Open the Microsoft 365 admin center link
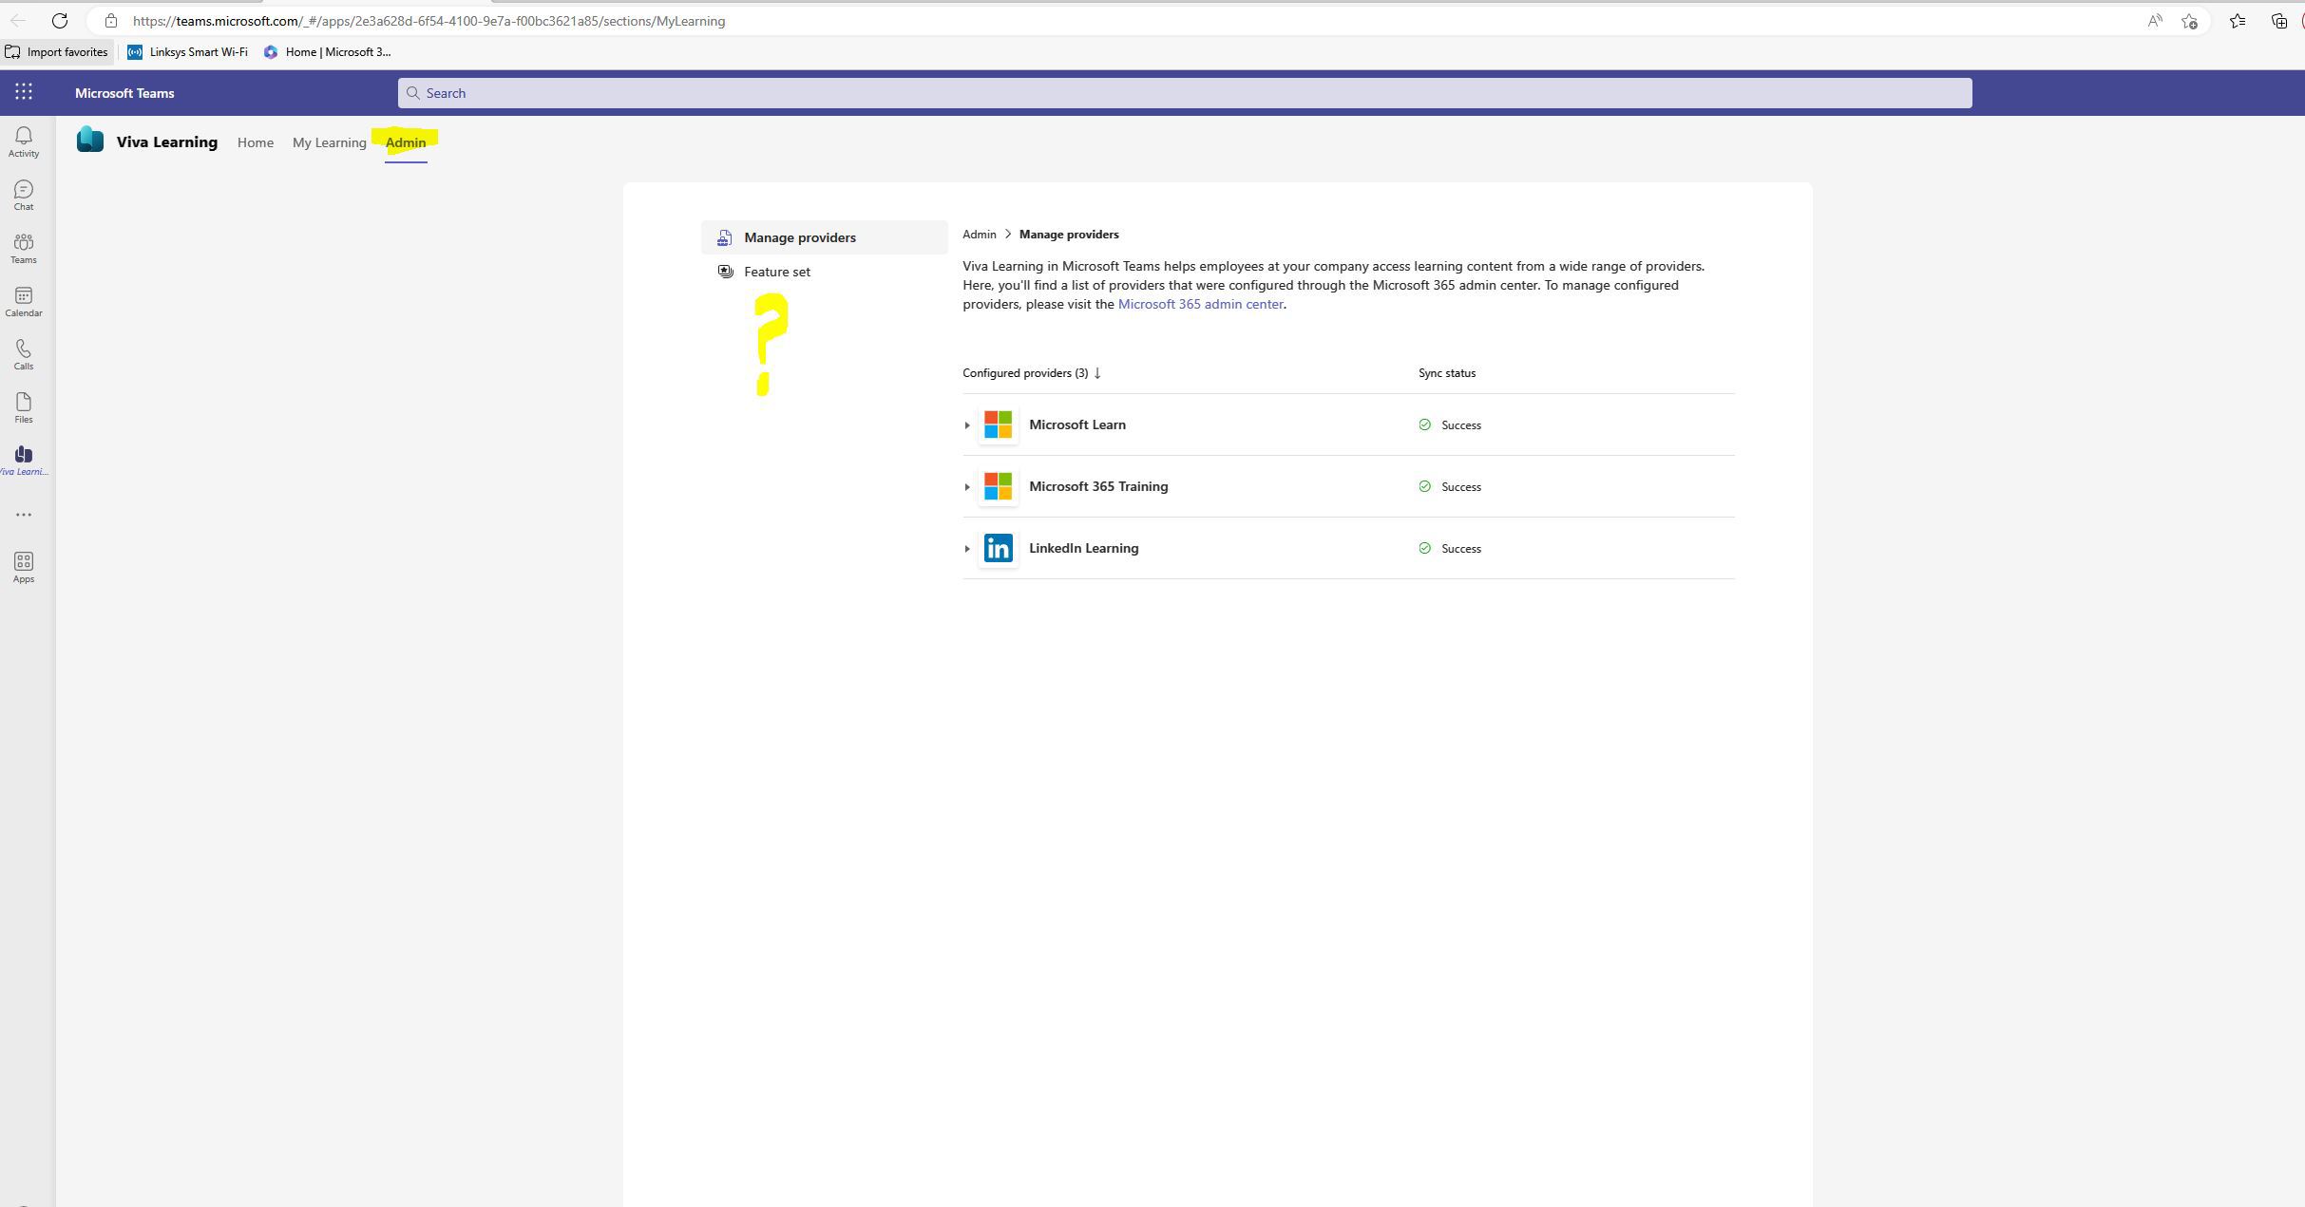 point(1200,304)
